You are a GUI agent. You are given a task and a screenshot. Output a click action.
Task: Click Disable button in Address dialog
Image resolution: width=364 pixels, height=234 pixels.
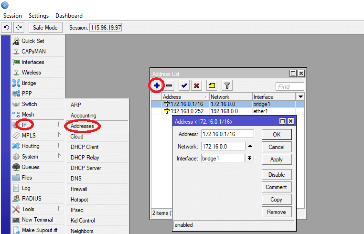click(x=277, y=175)
